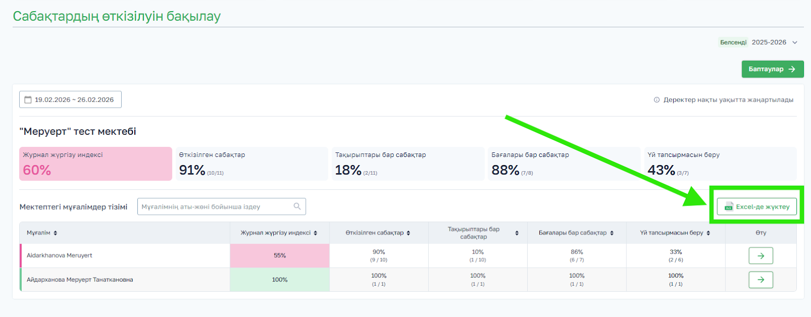This screenshot has width=811, height=317.
Task: Expand the 2025-2026 academic year dropdown
Action: point(794,43)
